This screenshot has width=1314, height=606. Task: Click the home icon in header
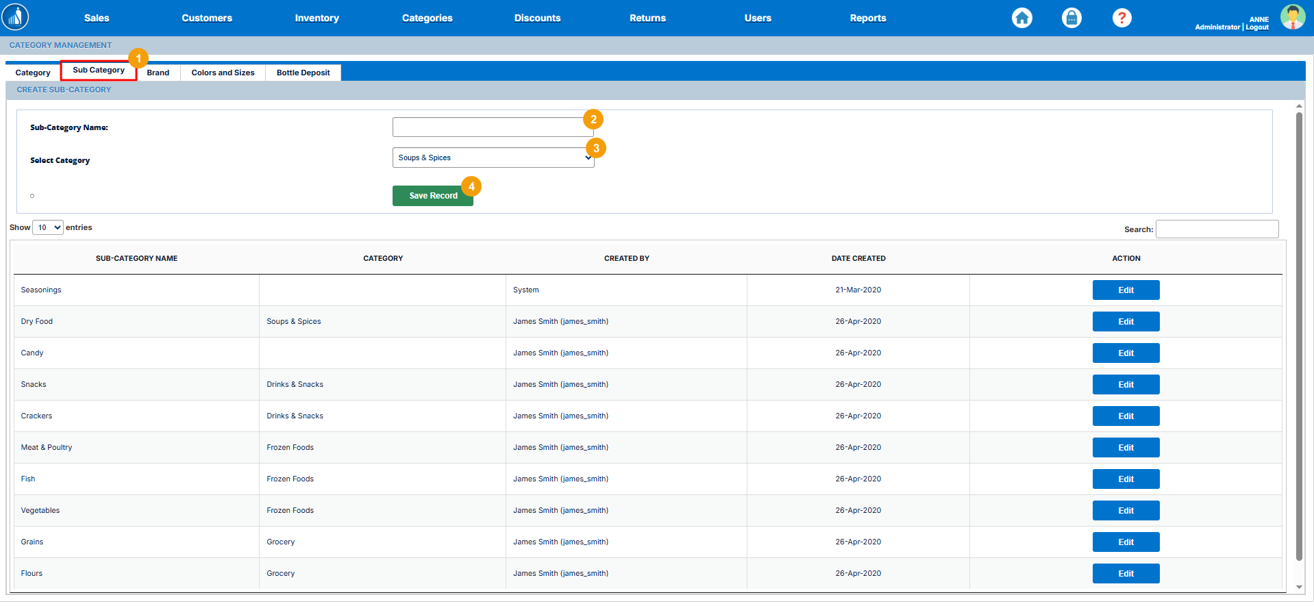tap(1021, 18)
